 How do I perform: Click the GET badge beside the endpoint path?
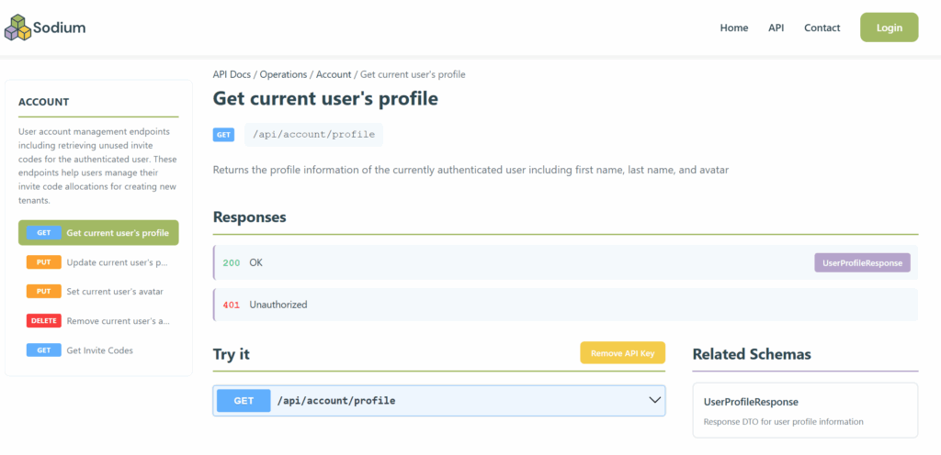tap(223, 135)
